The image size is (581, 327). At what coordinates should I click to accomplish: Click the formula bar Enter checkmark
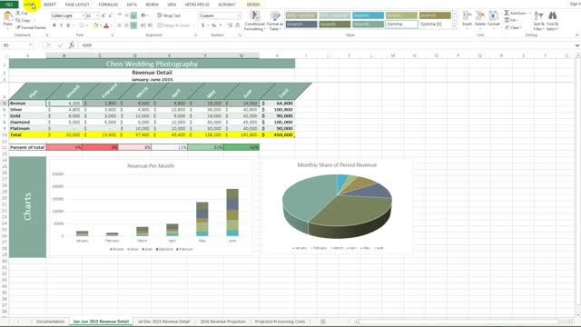(x=60, y=45)
